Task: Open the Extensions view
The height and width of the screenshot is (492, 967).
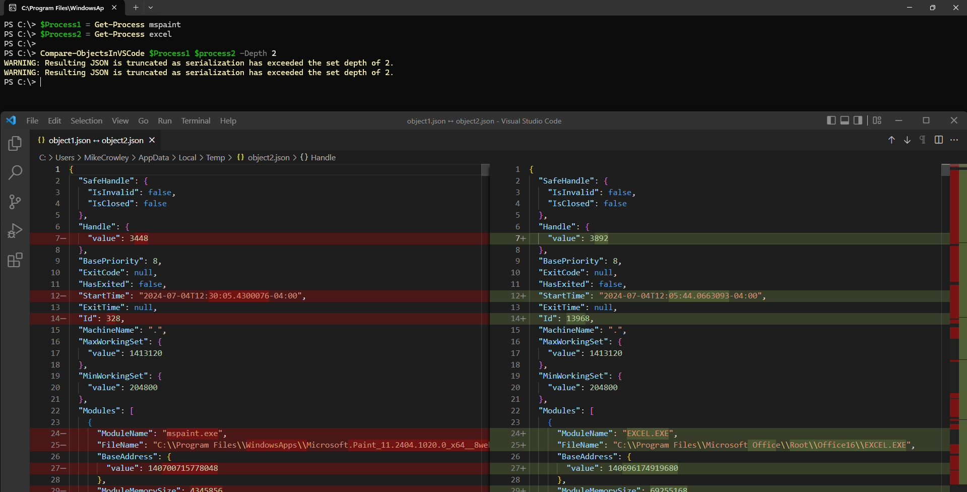Action: [15, 260]
